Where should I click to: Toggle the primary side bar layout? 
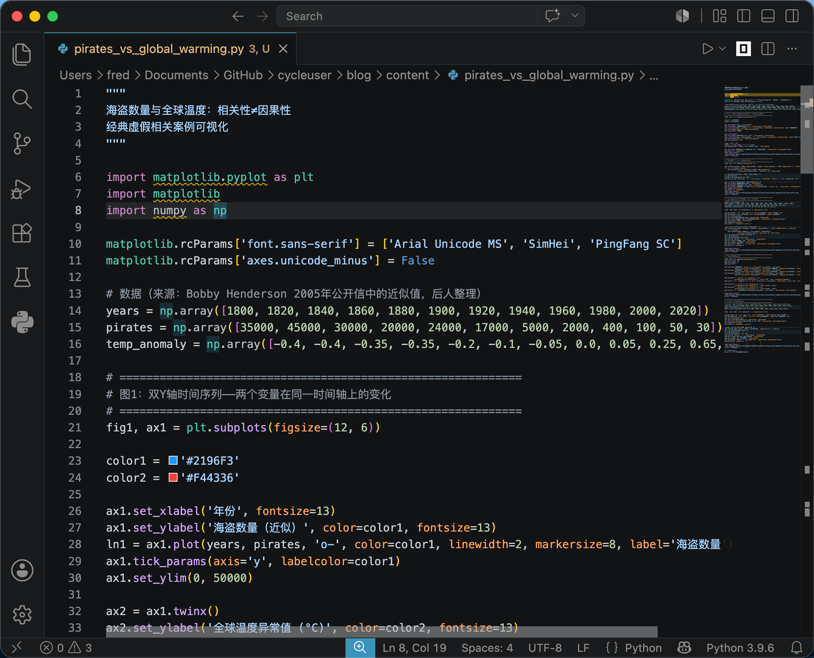744,16
